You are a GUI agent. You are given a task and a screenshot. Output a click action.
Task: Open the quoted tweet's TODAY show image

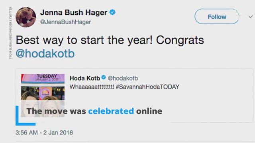[x=43, y=95]
